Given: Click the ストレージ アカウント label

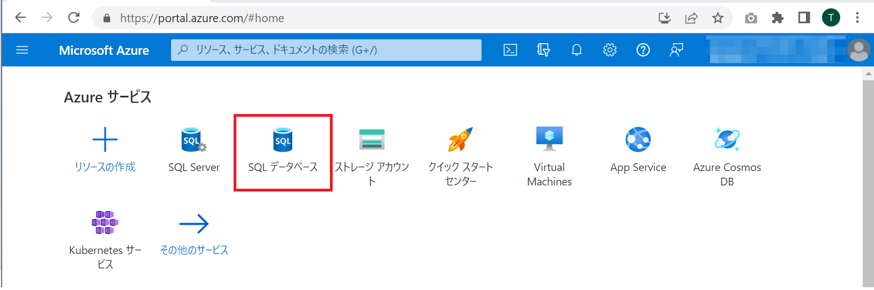Looking at the screenshot, I should pos(372,174).
